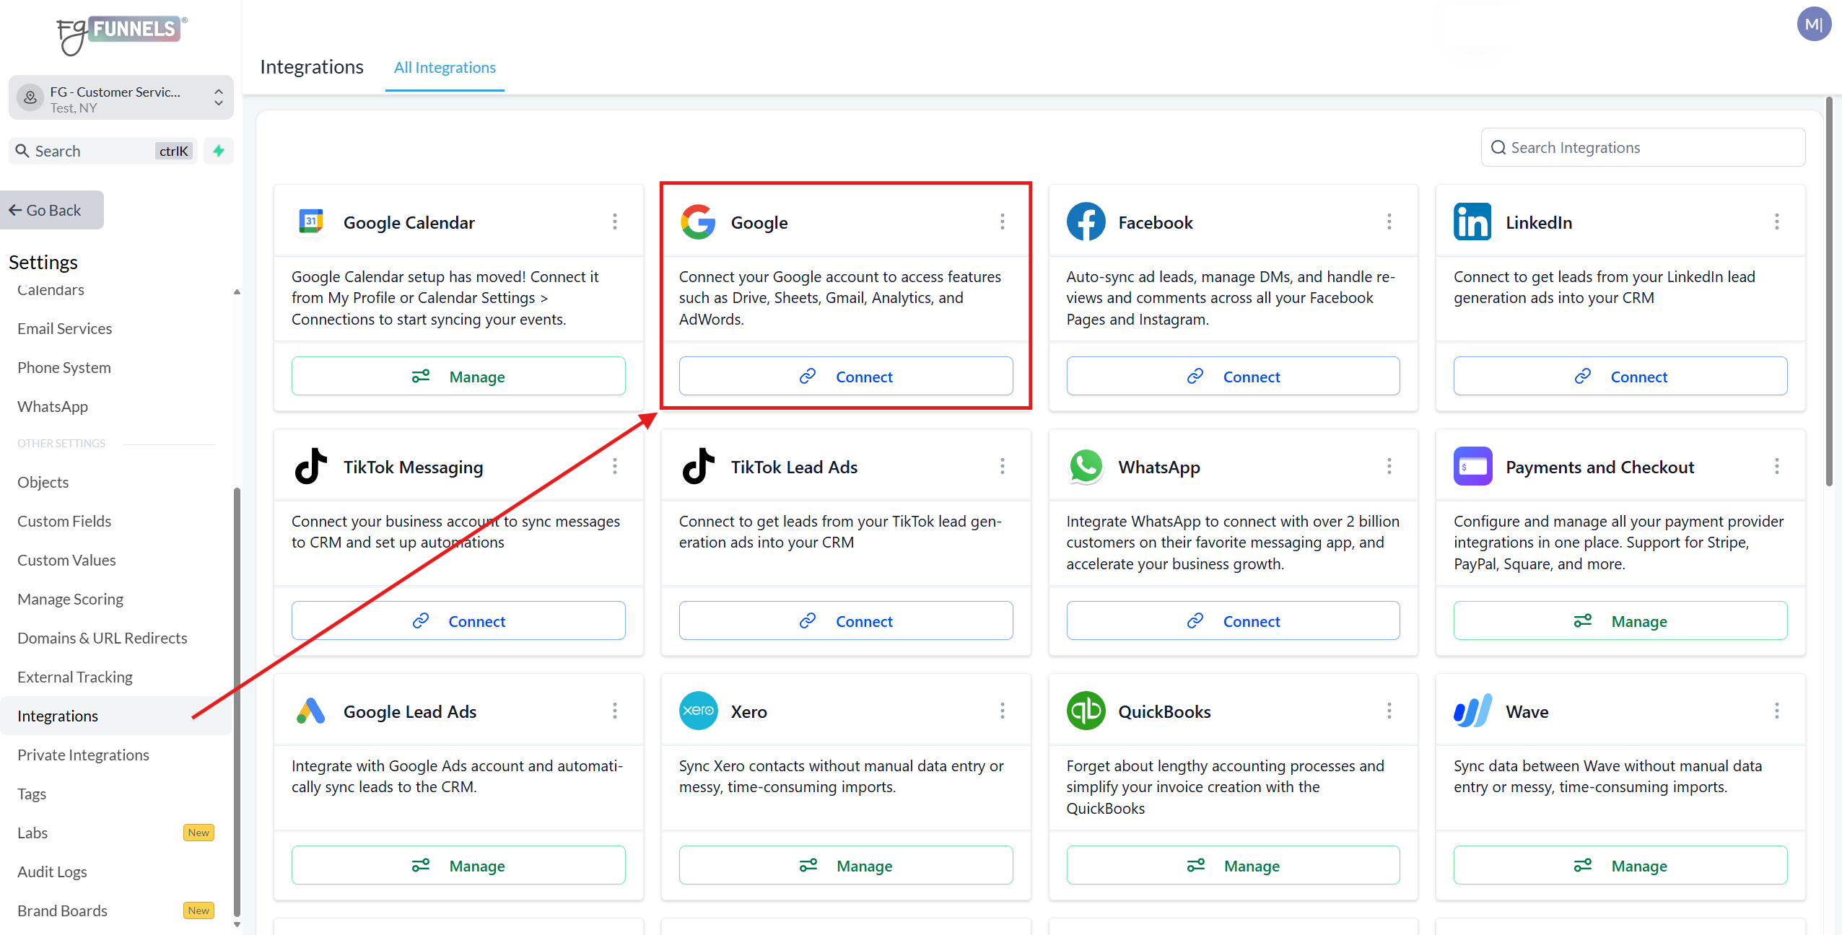Click the Go Back button
The width and height of the screenshot is (1842, 935).
[x=51, y=210]
